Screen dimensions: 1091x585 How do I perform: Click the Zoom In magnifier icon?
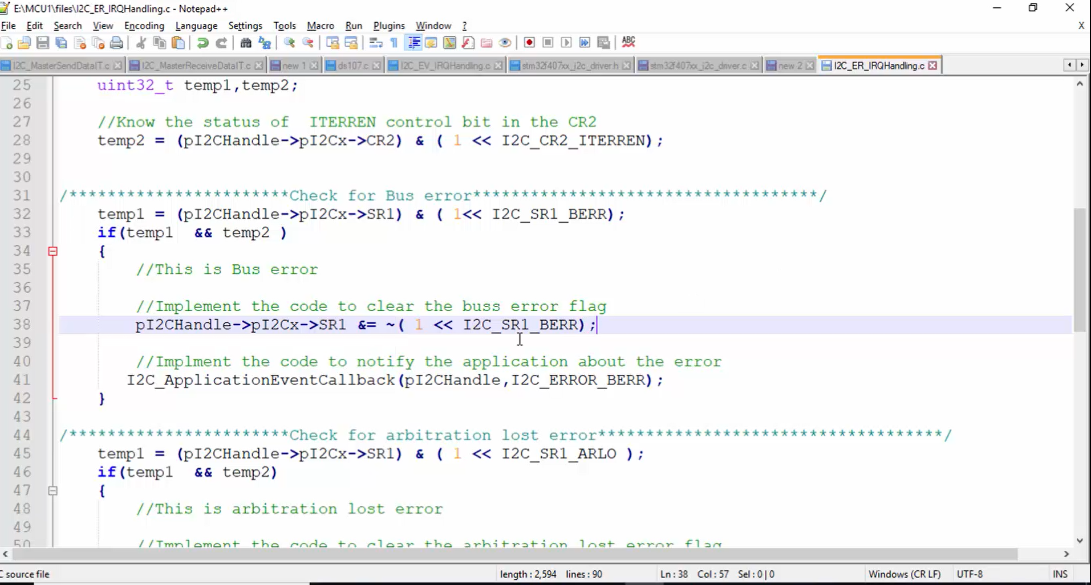coord(289,43)
